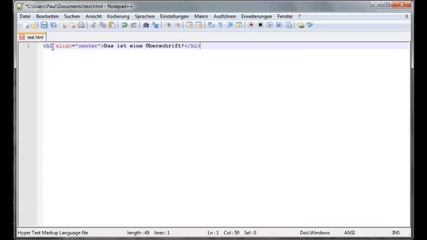Screen dimensions: 427x240
Task: Click the Open file folder icon
Action: [35, 25]
